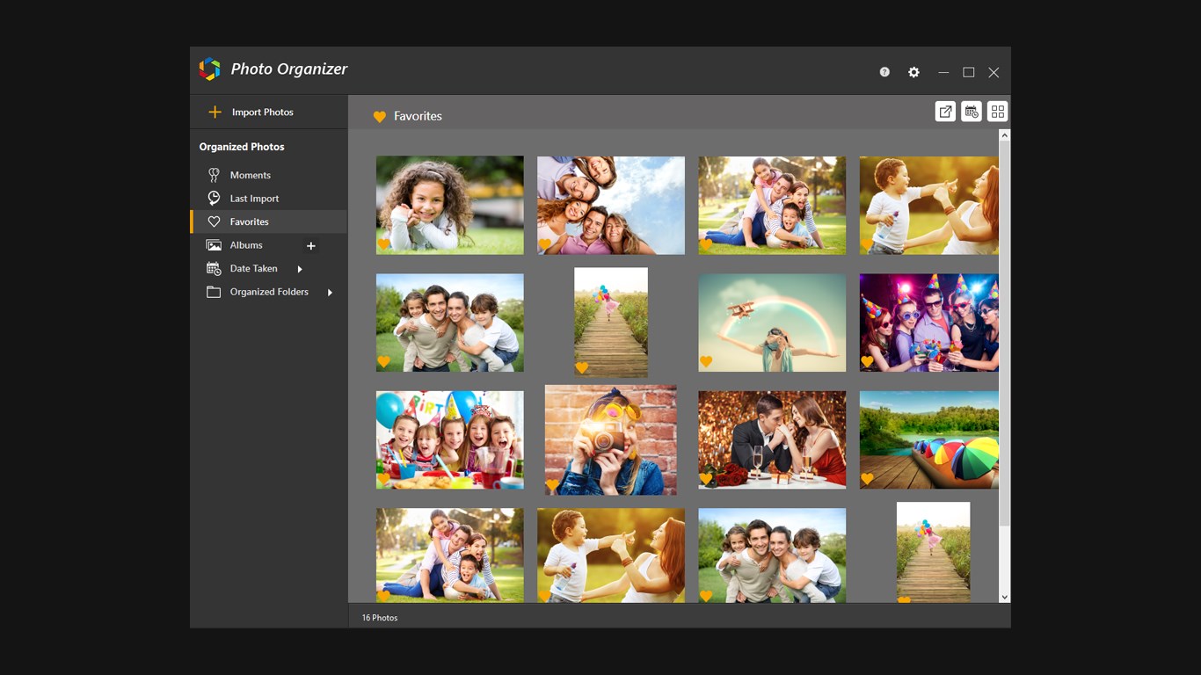Click the Photo Organizer app logo
This screenshot has width=1201, height=675.
click(209, 69)
